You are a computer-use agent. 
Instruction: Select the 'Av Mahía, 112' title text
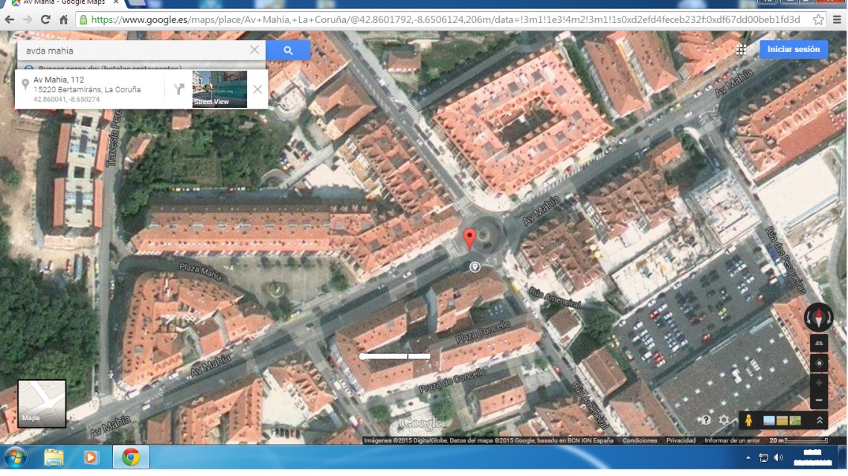pyautogui.click(x=59, y=80)
